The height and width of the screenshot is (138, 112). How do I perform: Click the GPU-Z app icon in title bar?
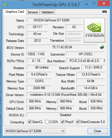click(5, 4)
